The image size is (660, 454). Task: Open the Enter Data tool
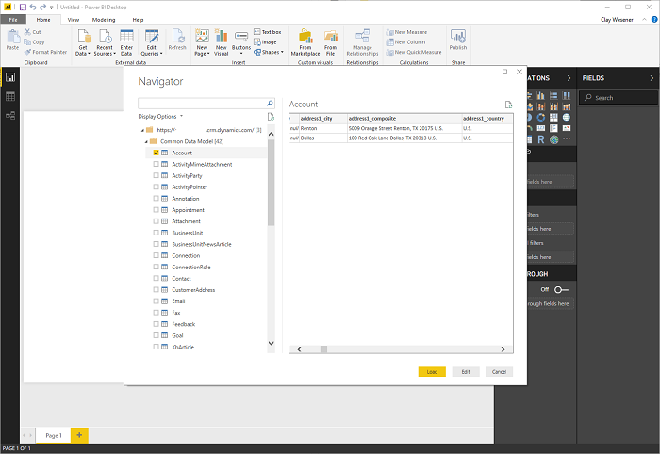[126, 39]
